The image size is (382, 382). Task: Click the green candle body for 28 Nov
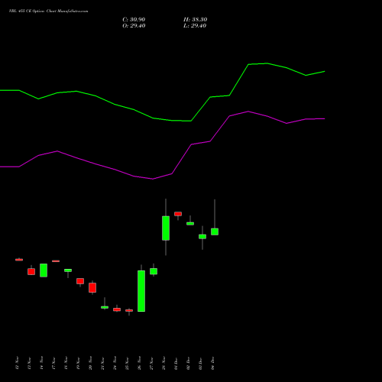[166, 228]
